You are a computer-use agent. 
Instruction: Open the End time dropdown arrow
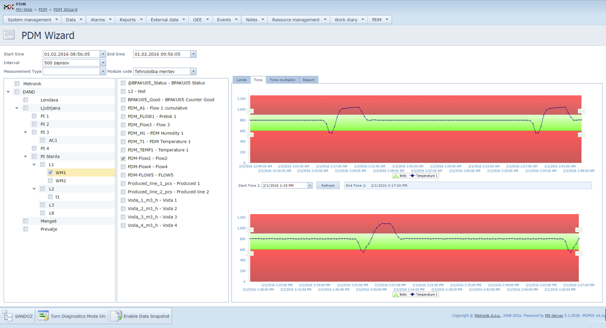point(193,54)
